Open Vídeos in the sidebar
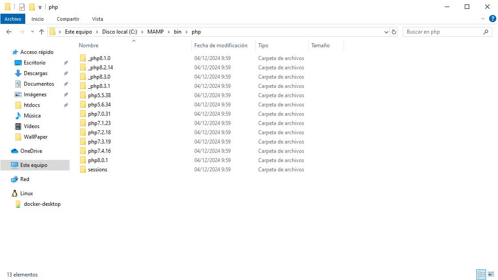498x280 pixels. pos(31,126)
